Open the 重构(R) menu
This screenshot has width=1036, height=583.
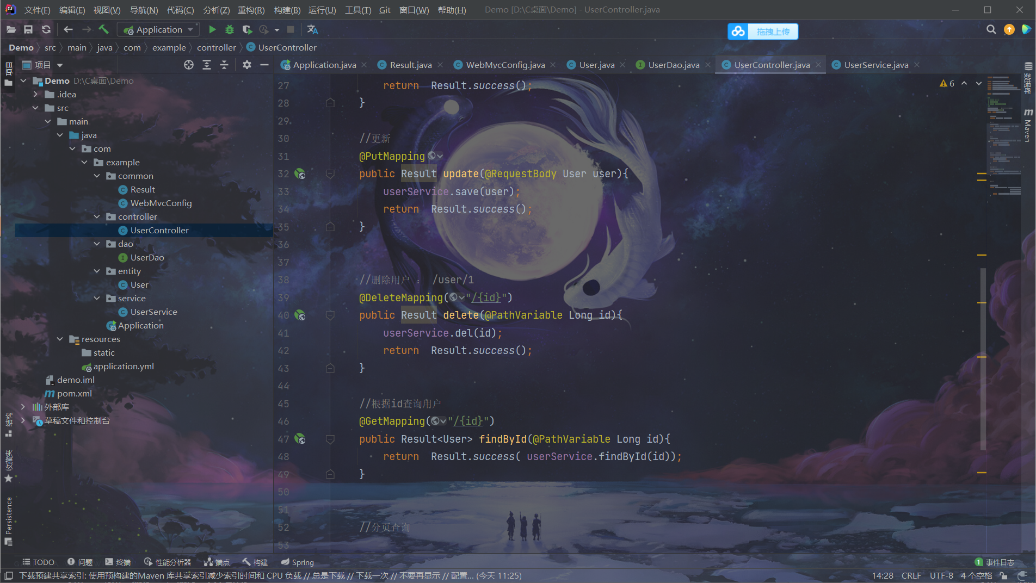point(251,10)
